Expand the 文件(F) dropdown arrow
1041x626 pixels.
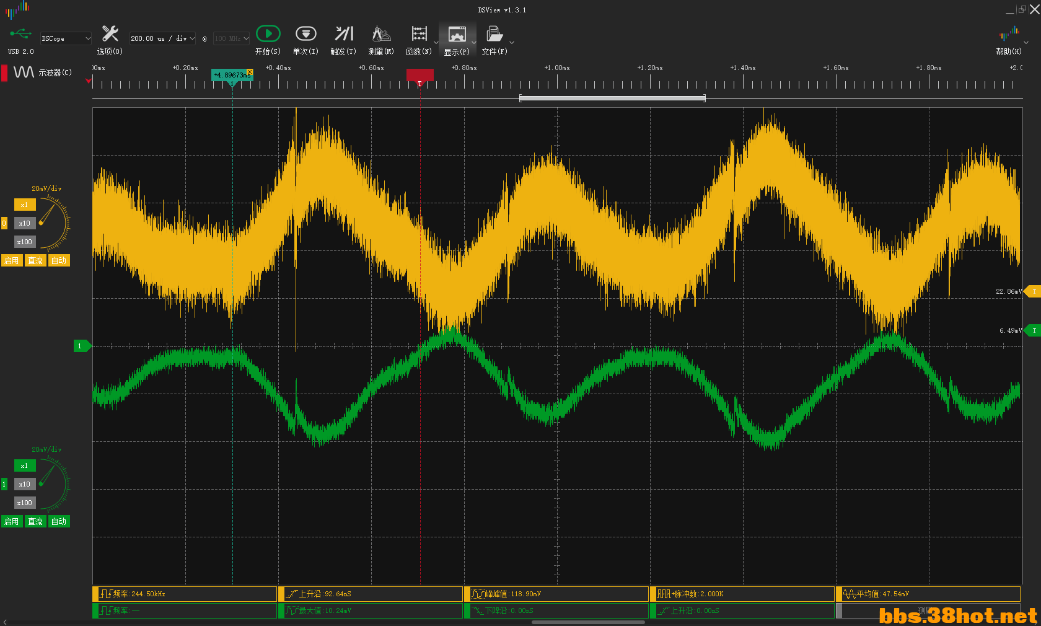(x=512, y=43)
